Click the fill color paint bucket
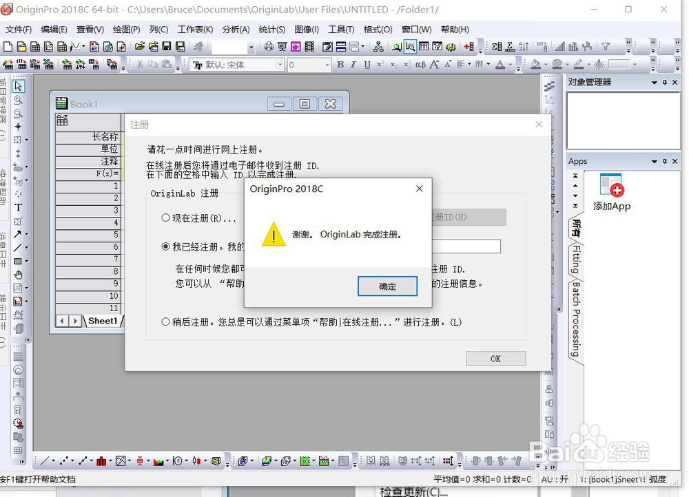Image resolution: width=689 pixels, height=497 pixels. [x=535, y=65]
